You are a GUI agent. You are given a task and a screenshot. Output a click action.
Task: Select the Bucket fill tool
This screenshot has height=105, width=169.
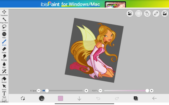tap(4, 80)
